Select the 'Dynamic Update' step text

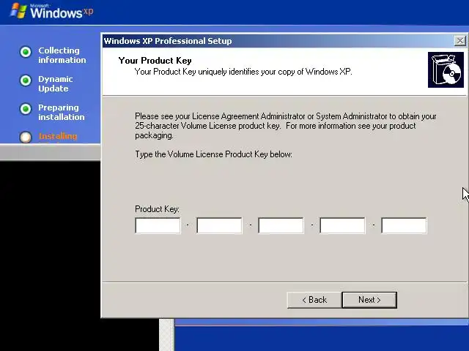point(56,84)
